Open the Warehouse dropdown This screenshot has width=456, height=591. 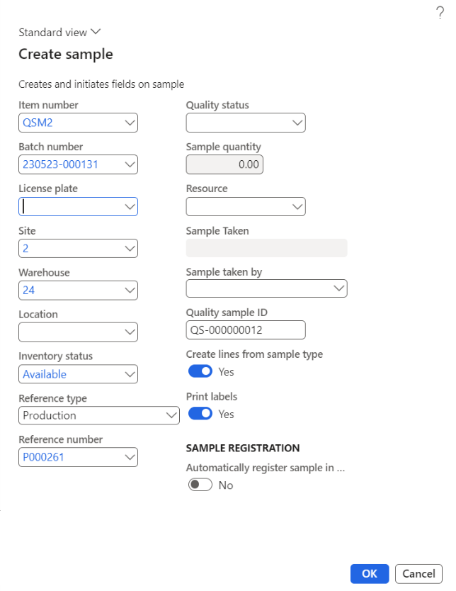[130, 290]
